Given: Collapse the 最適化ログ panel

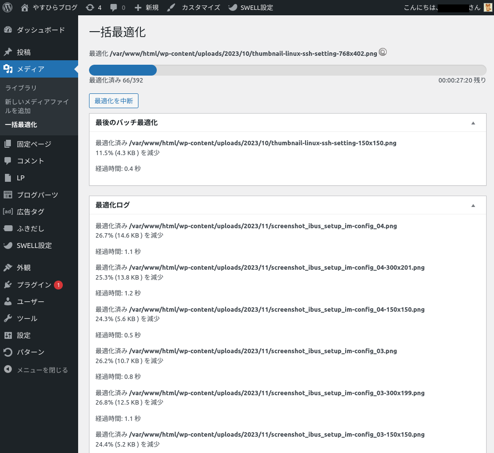Looking at the screenshot, I should click(473, 205).
